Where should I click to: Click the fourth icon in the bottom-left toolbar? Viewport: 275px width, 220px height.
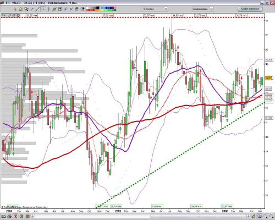21,216
